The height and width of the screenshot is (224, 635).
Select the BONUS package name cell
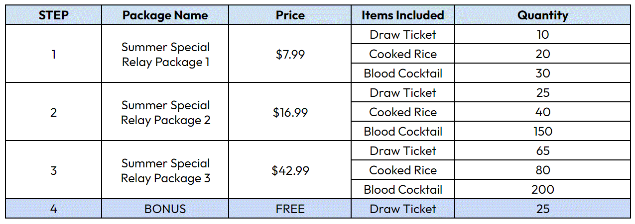point(165,209)
